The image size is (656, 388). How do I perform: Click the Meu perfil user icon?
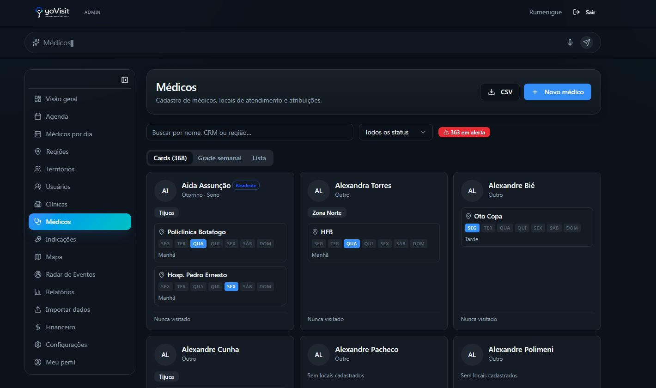(38, 362)
